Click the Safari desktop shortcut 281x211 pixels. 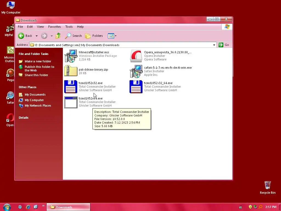[x=10, y=98]
